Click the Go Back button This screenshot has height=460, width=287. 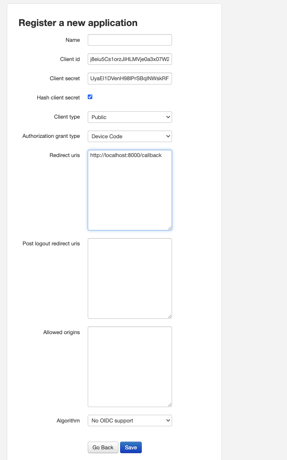point(103,447)
